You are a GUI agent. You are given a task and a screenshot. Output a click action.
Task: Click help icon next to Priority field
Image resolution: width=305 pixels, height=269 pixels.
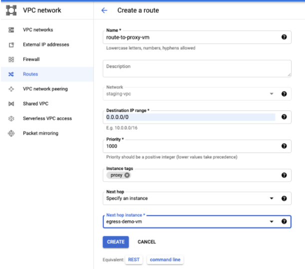pos(284,146)
